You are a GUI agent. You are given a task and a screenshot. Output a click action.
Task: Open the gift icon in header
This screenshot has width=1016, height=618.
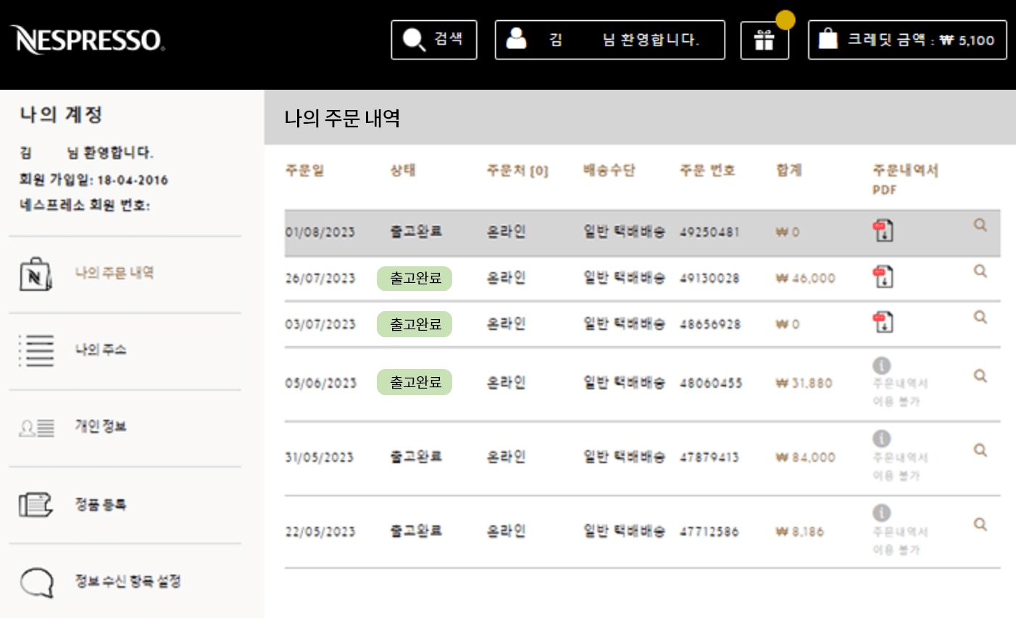tap(764, 40)
